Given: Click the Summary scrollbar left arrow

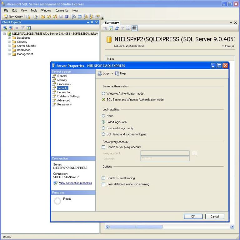Looking at the screenshot, I should 107,227.
